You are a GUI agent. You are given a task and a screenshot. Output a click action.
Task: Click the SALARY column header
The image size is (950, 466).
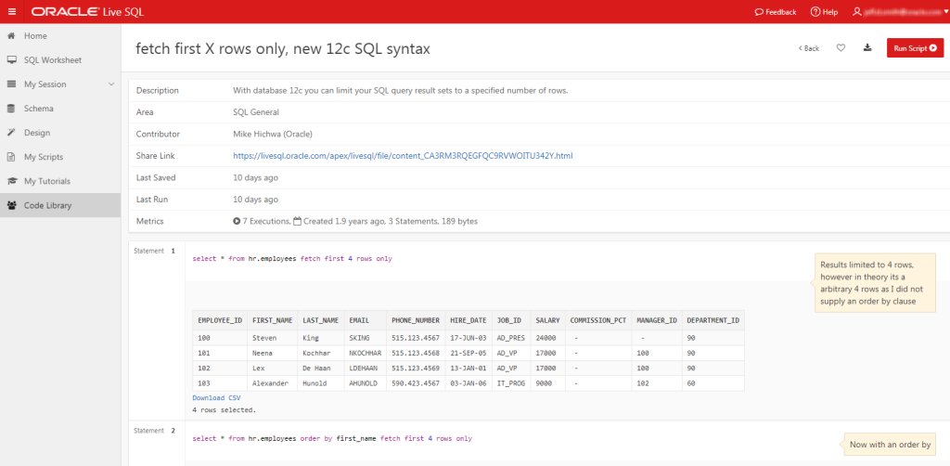point(547,320)
